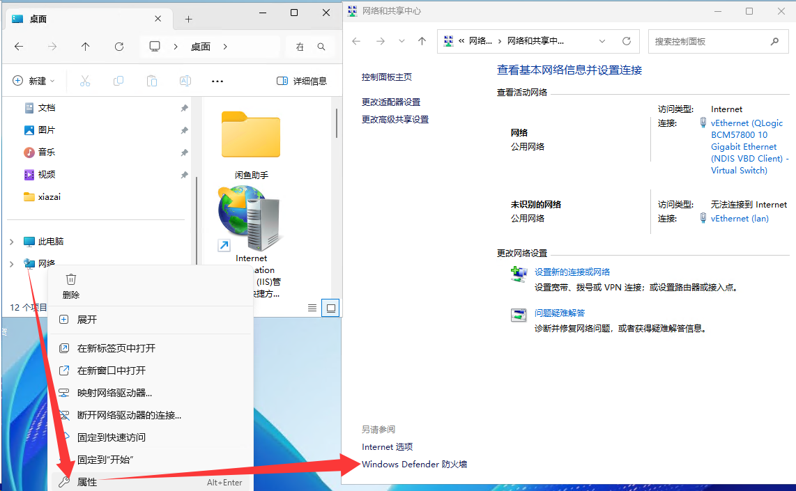Viewport: 796px width, 491px height.
Task: Click 更改适配器设置 link
Action: pos(390,102)
